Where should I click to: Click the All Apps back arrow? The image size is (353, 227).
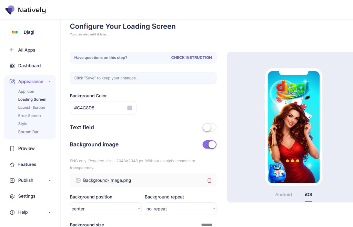(12, 50)
